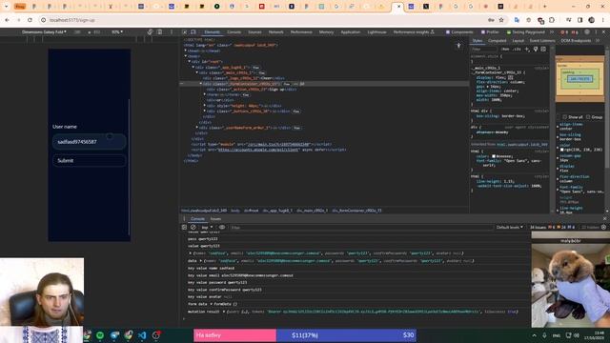Click the clear console icon
The height and width of the screenshot is (343, 610).
(x=193, y=227)
